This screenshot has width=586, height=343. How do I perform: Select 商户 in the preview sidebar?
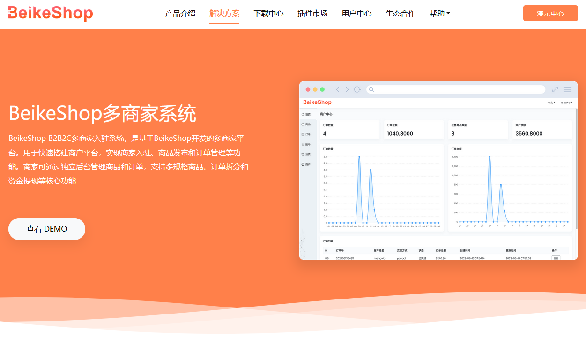click(306, 164)
